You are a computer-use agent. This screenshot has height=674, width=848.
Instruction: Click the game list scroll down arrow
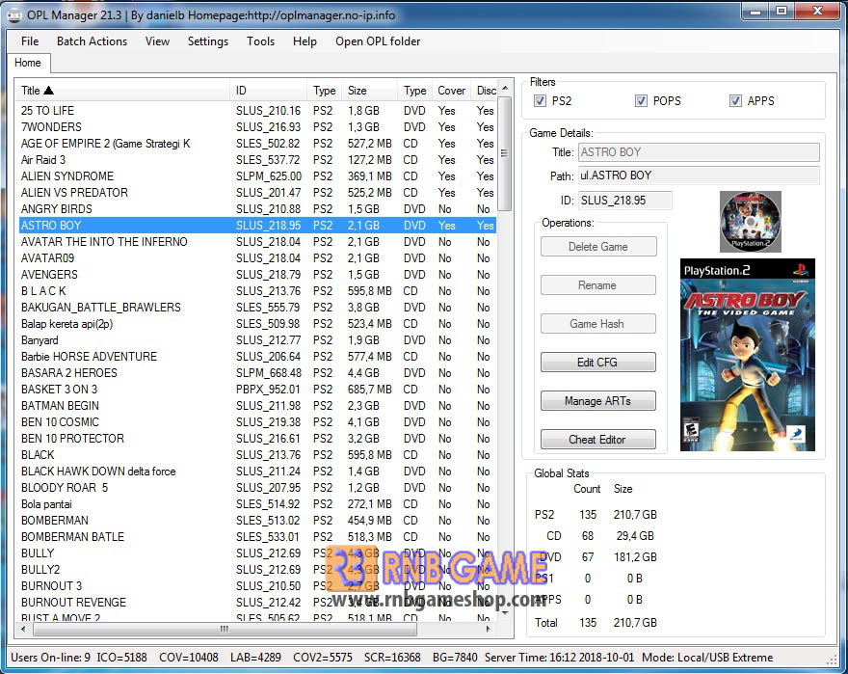coord(505,613)
